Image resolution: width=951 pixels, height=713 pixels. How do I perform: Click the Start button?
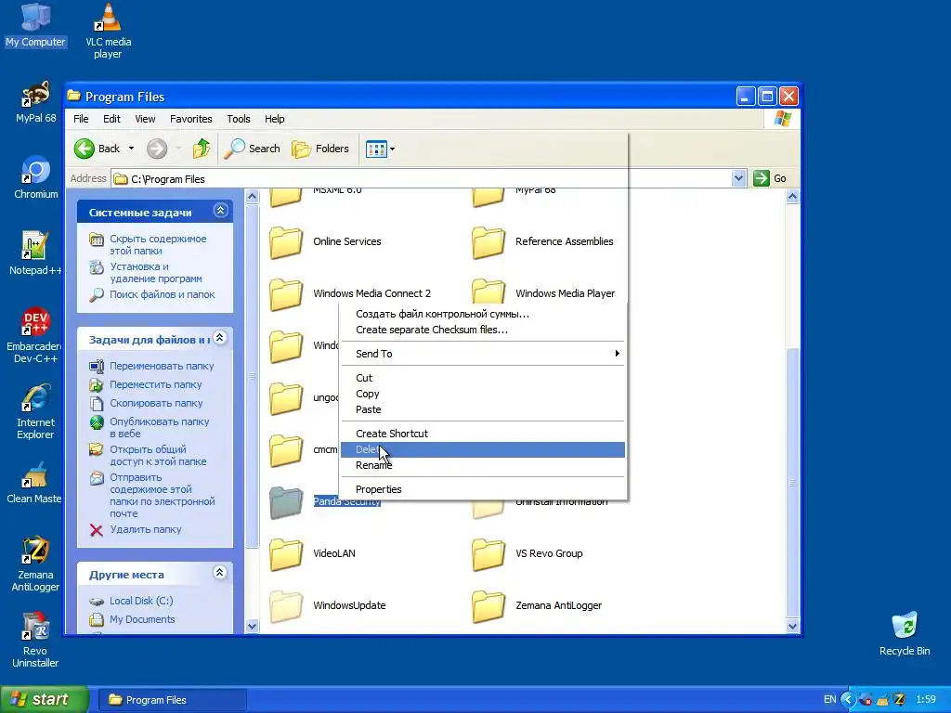click(45, 700)
